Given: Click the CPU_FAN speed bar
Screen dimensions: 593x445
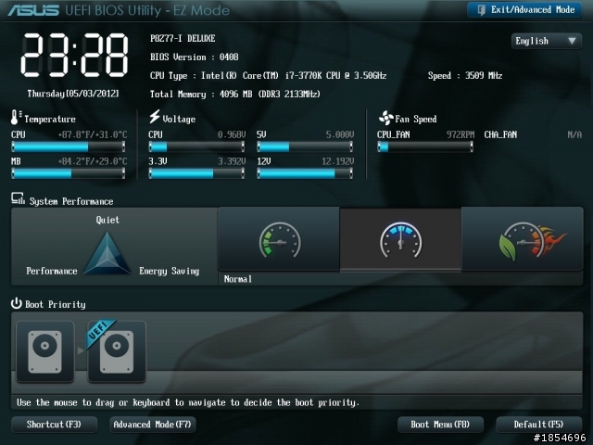Looking at the screenshot, I should click(425, 146).
